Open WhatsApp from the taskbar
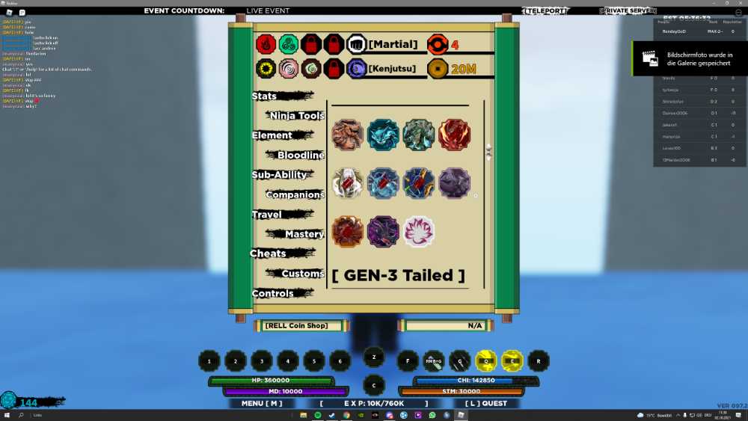 [x=432, y=415]
